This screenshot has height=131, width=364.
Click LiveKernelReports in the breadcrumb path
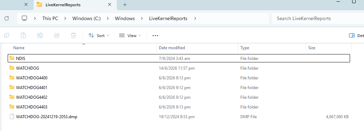coord(168,18)
